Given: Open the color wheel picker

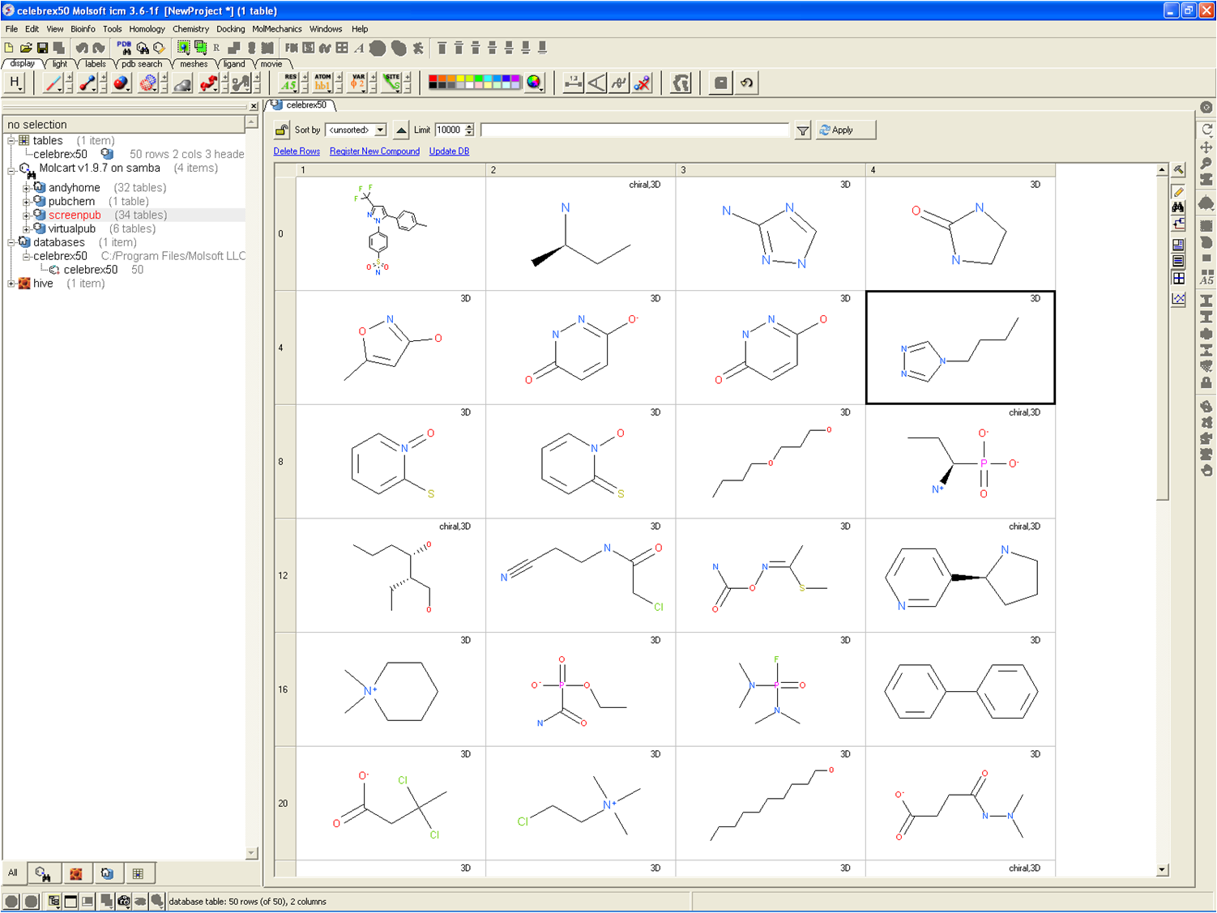Looking at the screenshot, I should click(x=534, y=83).
